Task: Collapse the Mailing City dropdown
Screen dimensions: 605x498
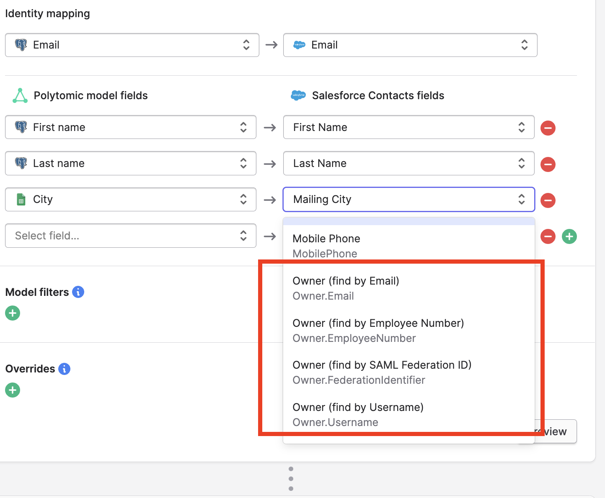Action: click(x=409, y=199)
